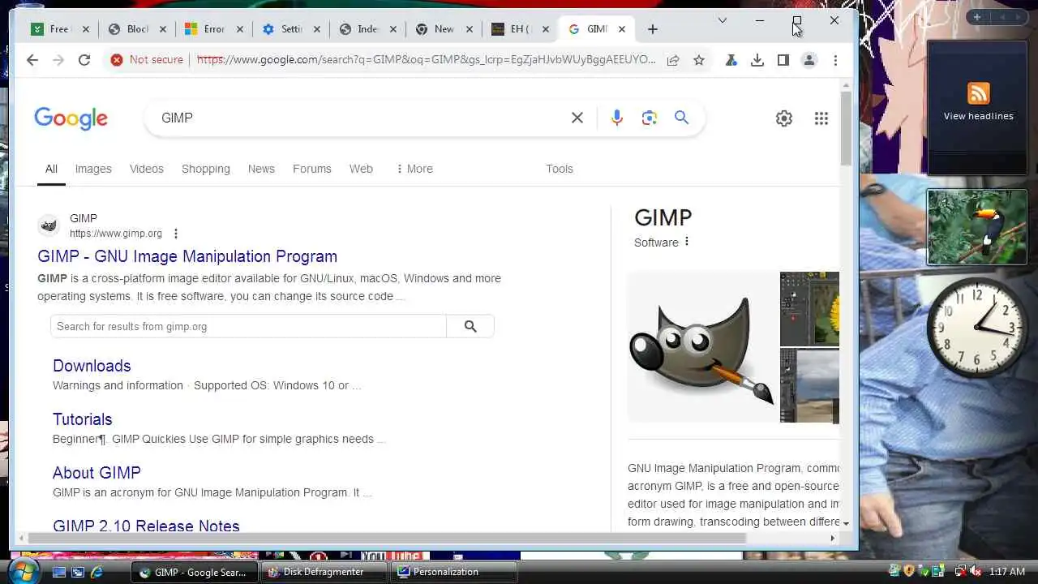Image resolution: width=1038 pixels, height=584 pixels.
Task: Clear the search box with X
Action: pos(577,118)
